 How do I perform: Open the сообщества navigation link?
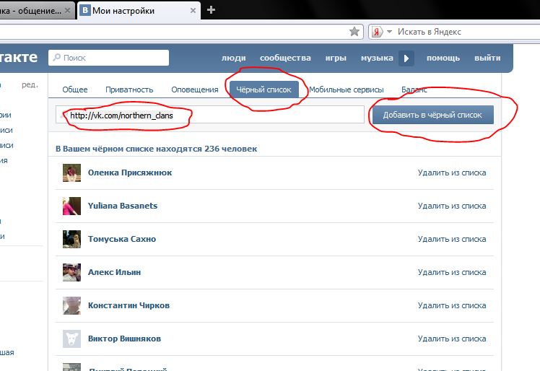pos(285,58)
